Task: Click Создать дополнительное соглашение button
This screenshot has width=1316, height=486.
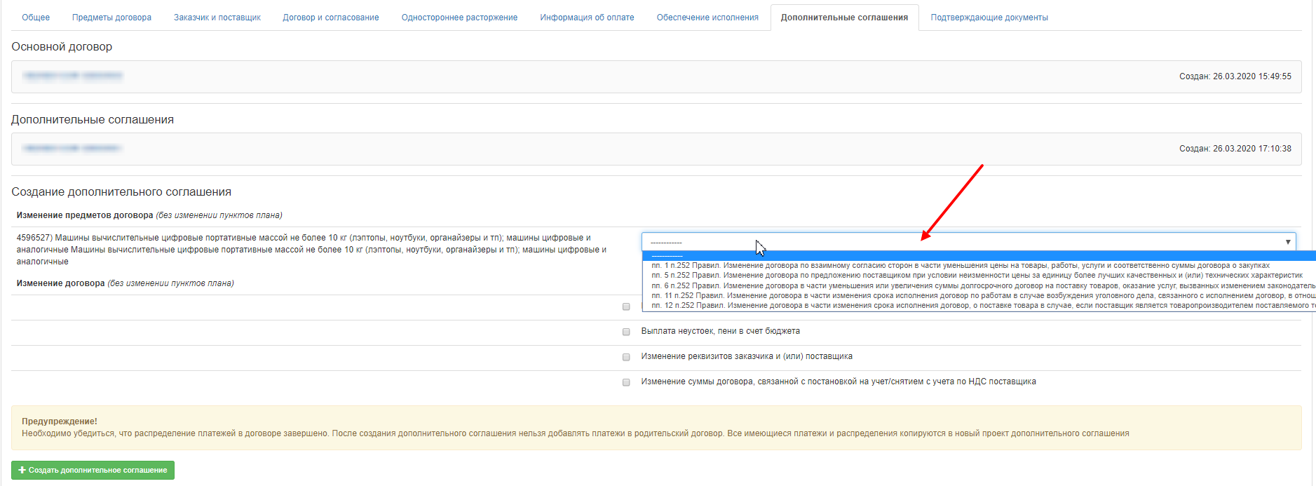Action: (93, 470)
